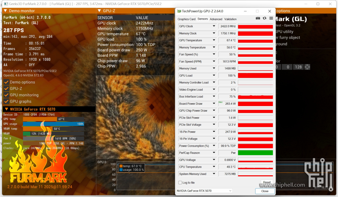The height and width of the screenshot is (197, 338).
Task: Open GPU-Z hamburger menu icon
Action: click(271, 19)
